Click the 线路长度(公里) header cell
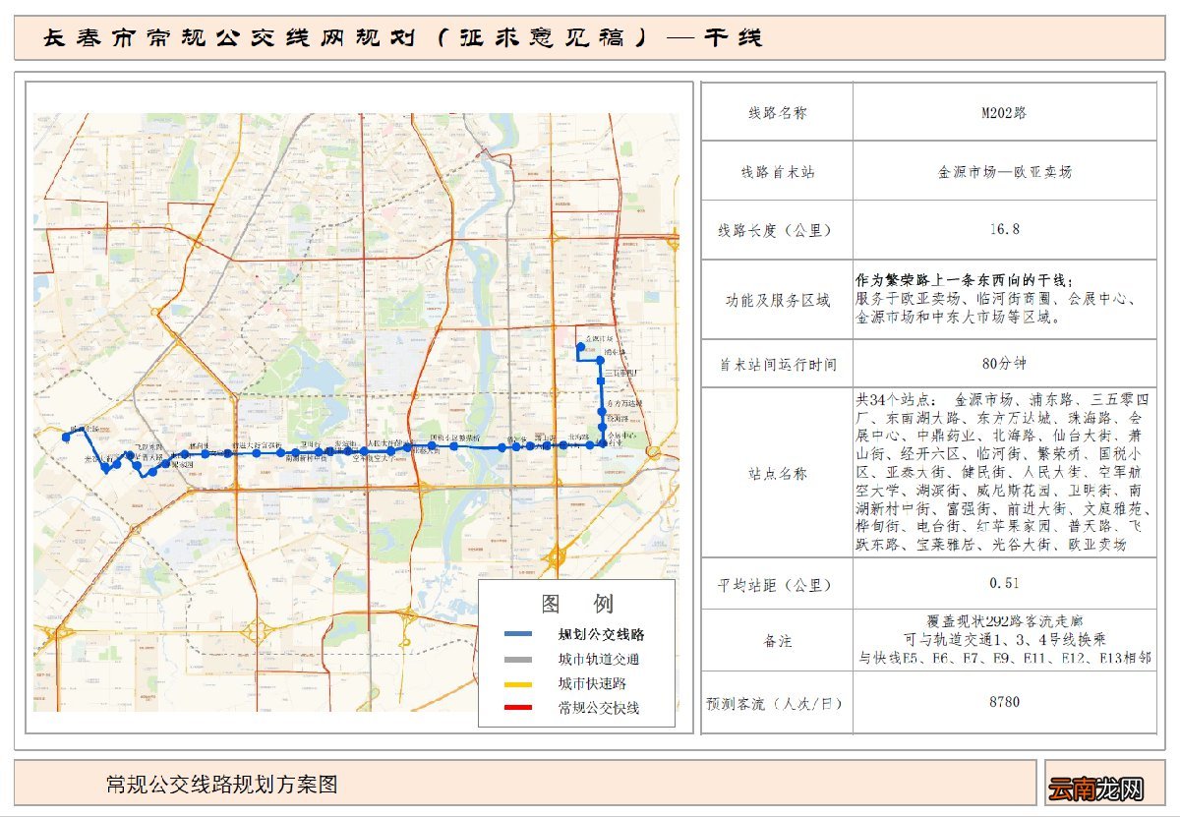This screenshot has width=1180, height=817. [777, 230]
